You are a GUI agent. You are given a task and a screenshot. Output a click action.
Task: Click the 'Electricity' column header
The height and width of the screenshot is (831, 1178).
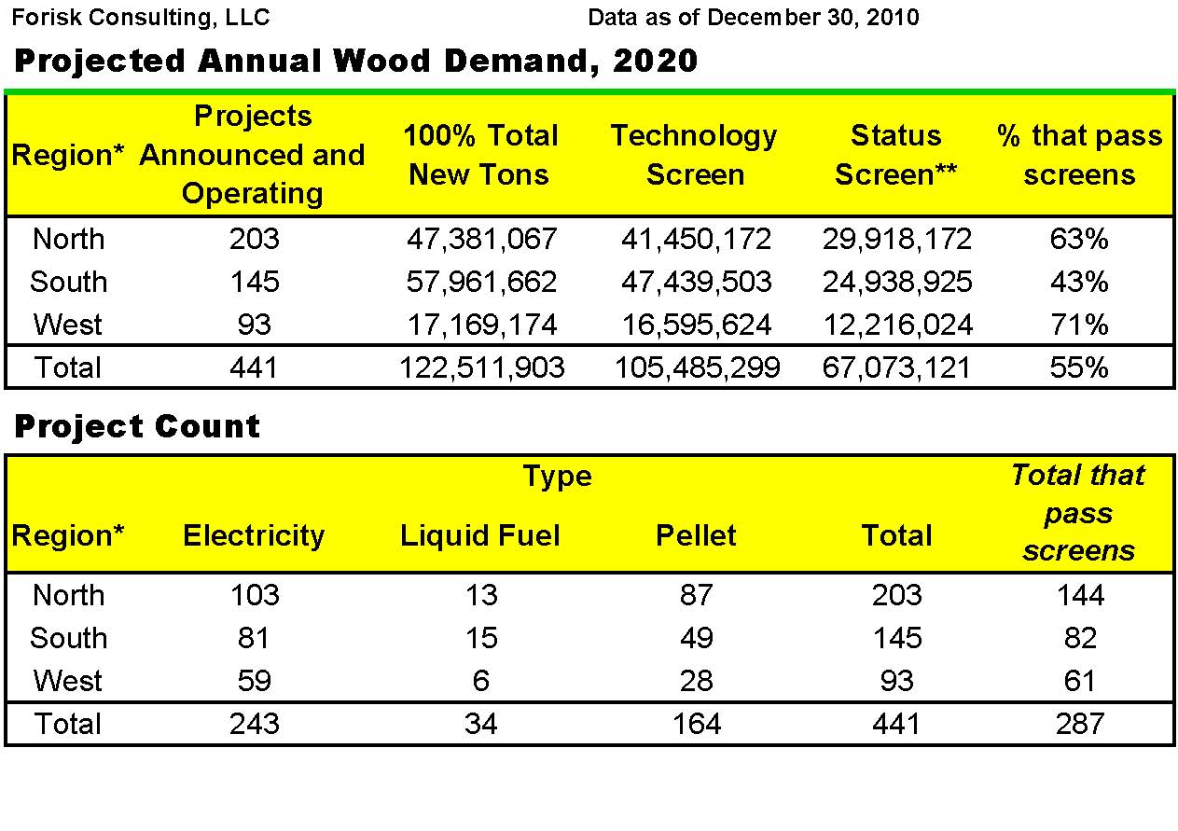254,535
